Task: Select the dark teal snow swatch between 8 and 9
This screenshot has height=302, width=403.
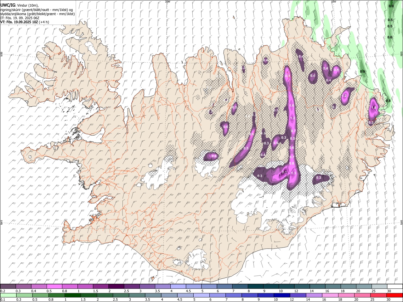Action: 255,287
